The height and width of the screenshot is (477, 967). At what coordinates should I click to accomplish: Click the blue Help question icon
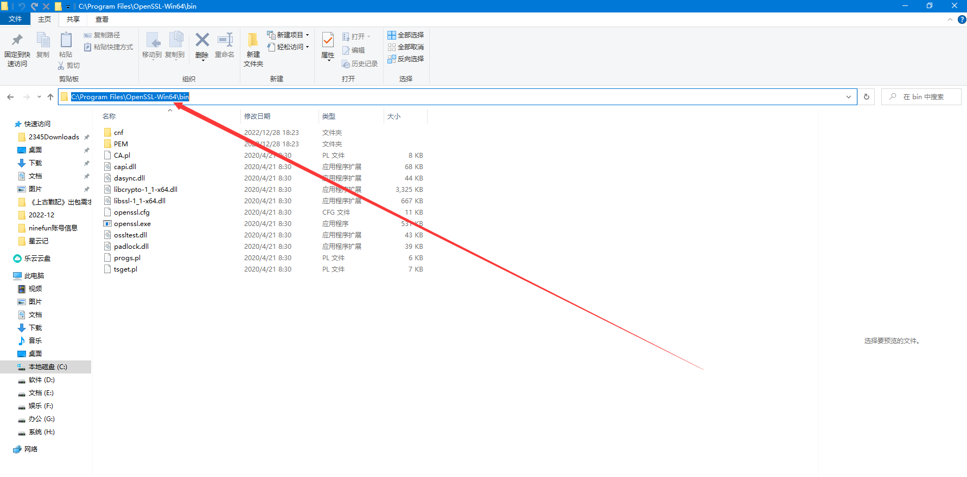962,20
